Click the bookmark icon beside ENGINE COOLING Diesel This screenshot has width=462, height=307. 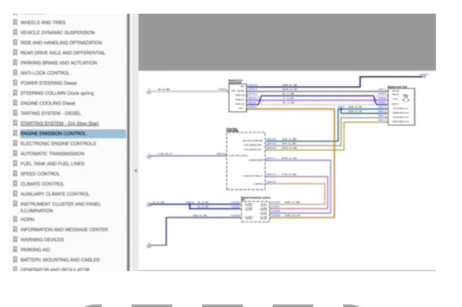click(x=15, y=103)
